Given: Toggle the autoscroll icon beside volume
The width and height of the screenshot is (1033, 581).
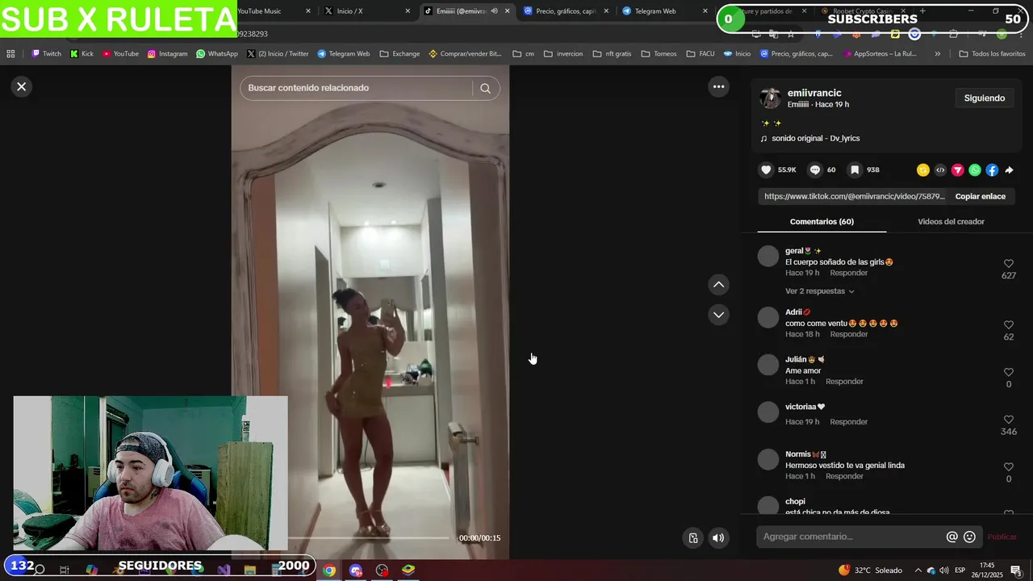Looking at the screenshot, I should coord(692,538).
